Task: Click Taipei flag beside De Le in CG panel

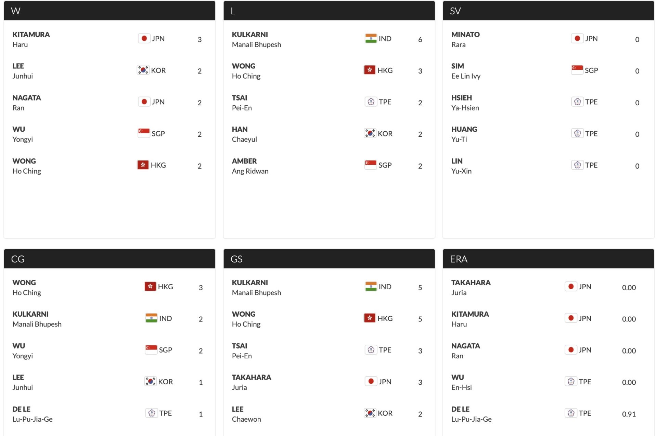Action: click(152, 413)
